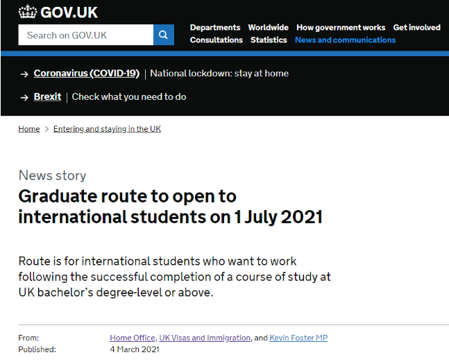
Task: Click the arrow icon beside Coronavirus
Action: pos(24,74)
